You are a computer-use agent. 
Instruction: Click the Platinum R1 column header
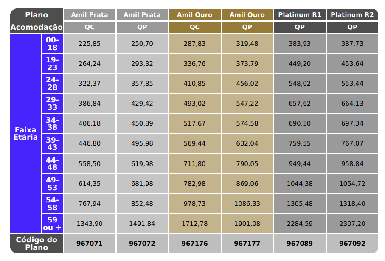(300, 15)
